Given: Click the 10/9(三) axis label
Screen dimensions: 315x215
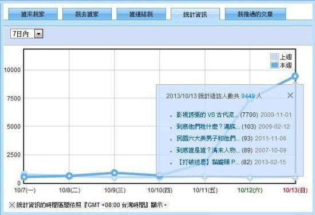Looking at the screenshot, I should [115, 190].
